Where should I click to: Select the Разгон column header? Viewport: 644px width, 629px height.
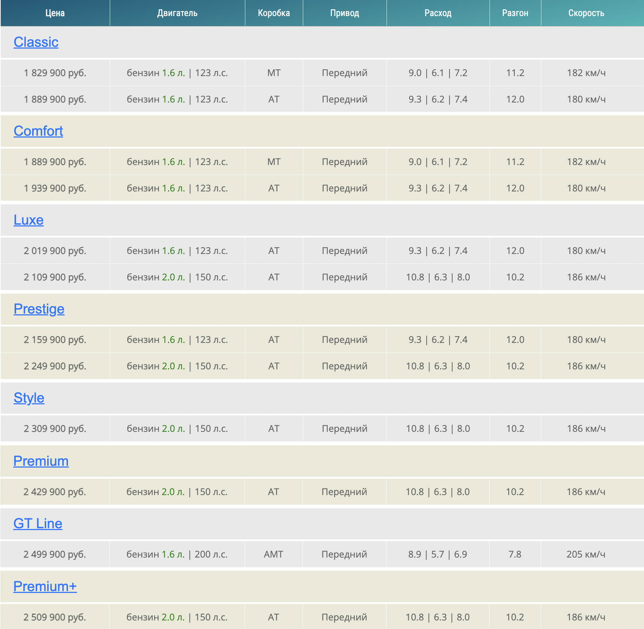click(x=515, y=13)
